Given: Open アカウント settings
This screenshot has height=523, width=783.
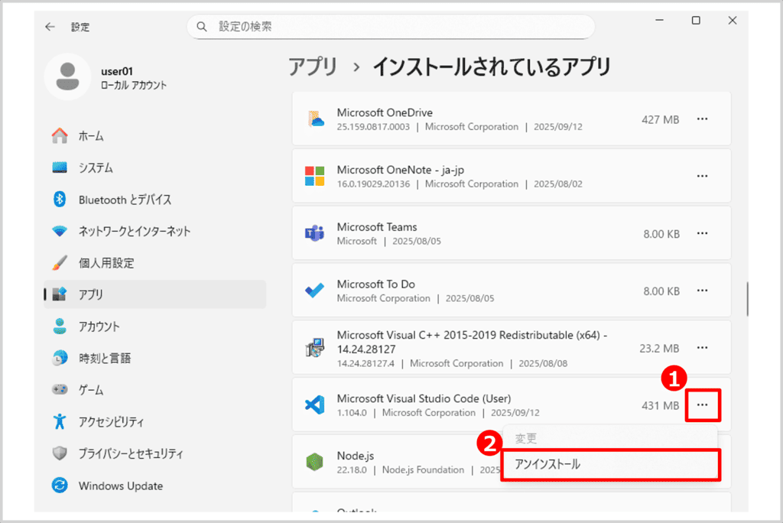Looking at the screenshot, I should pyautogui.click(x=155, y=326).
